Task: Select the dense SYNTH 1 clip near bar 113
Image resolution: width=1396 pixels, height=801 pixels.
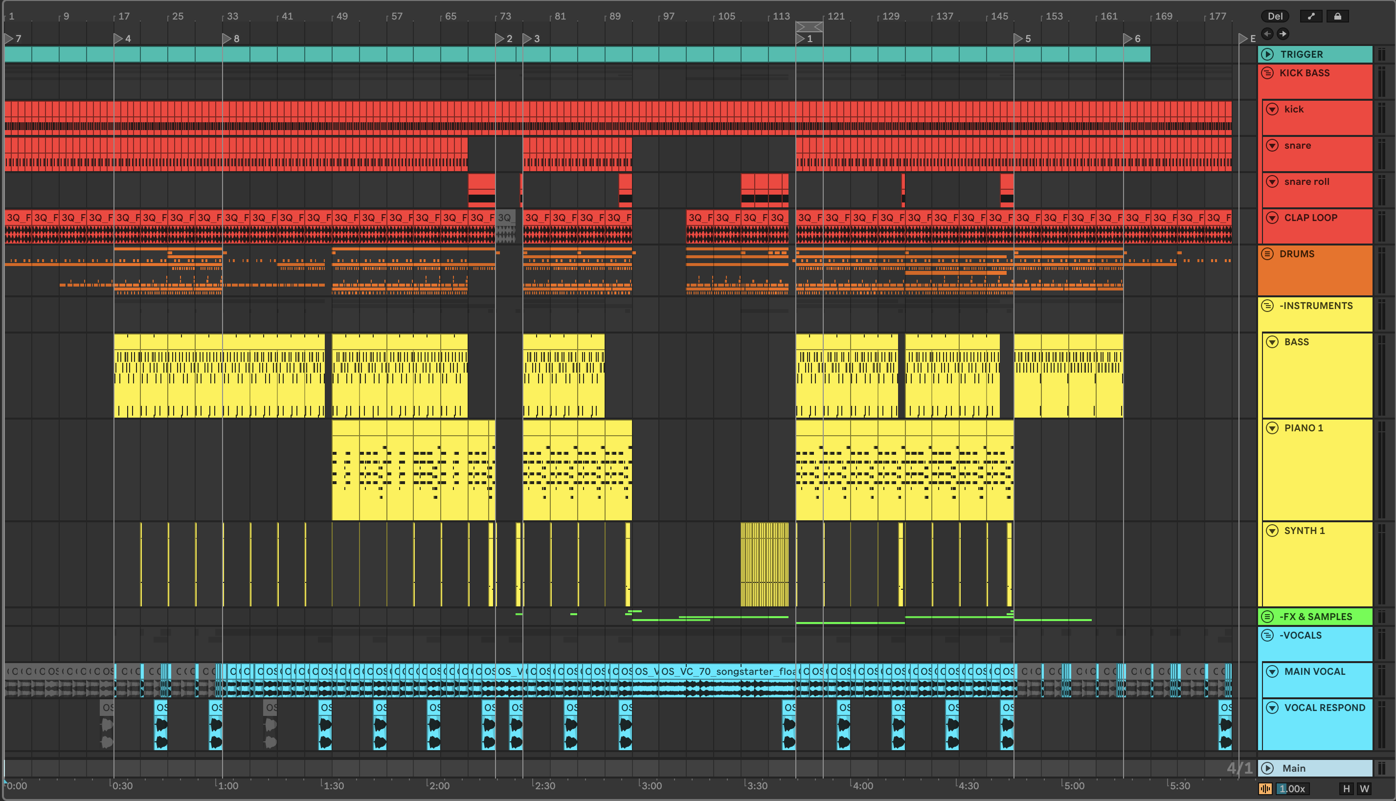Action: 765,564
